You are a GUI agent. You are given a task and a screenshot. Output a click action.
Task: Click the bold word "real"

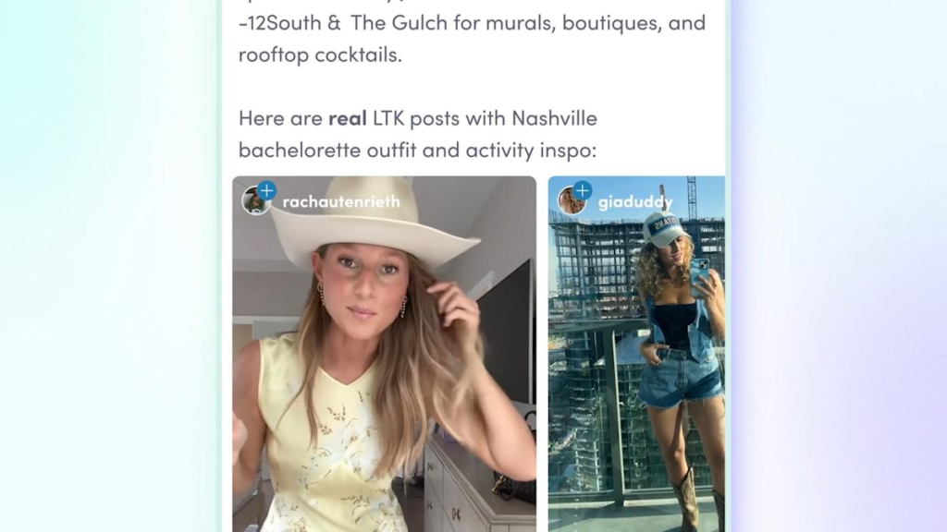pos(348,117)
